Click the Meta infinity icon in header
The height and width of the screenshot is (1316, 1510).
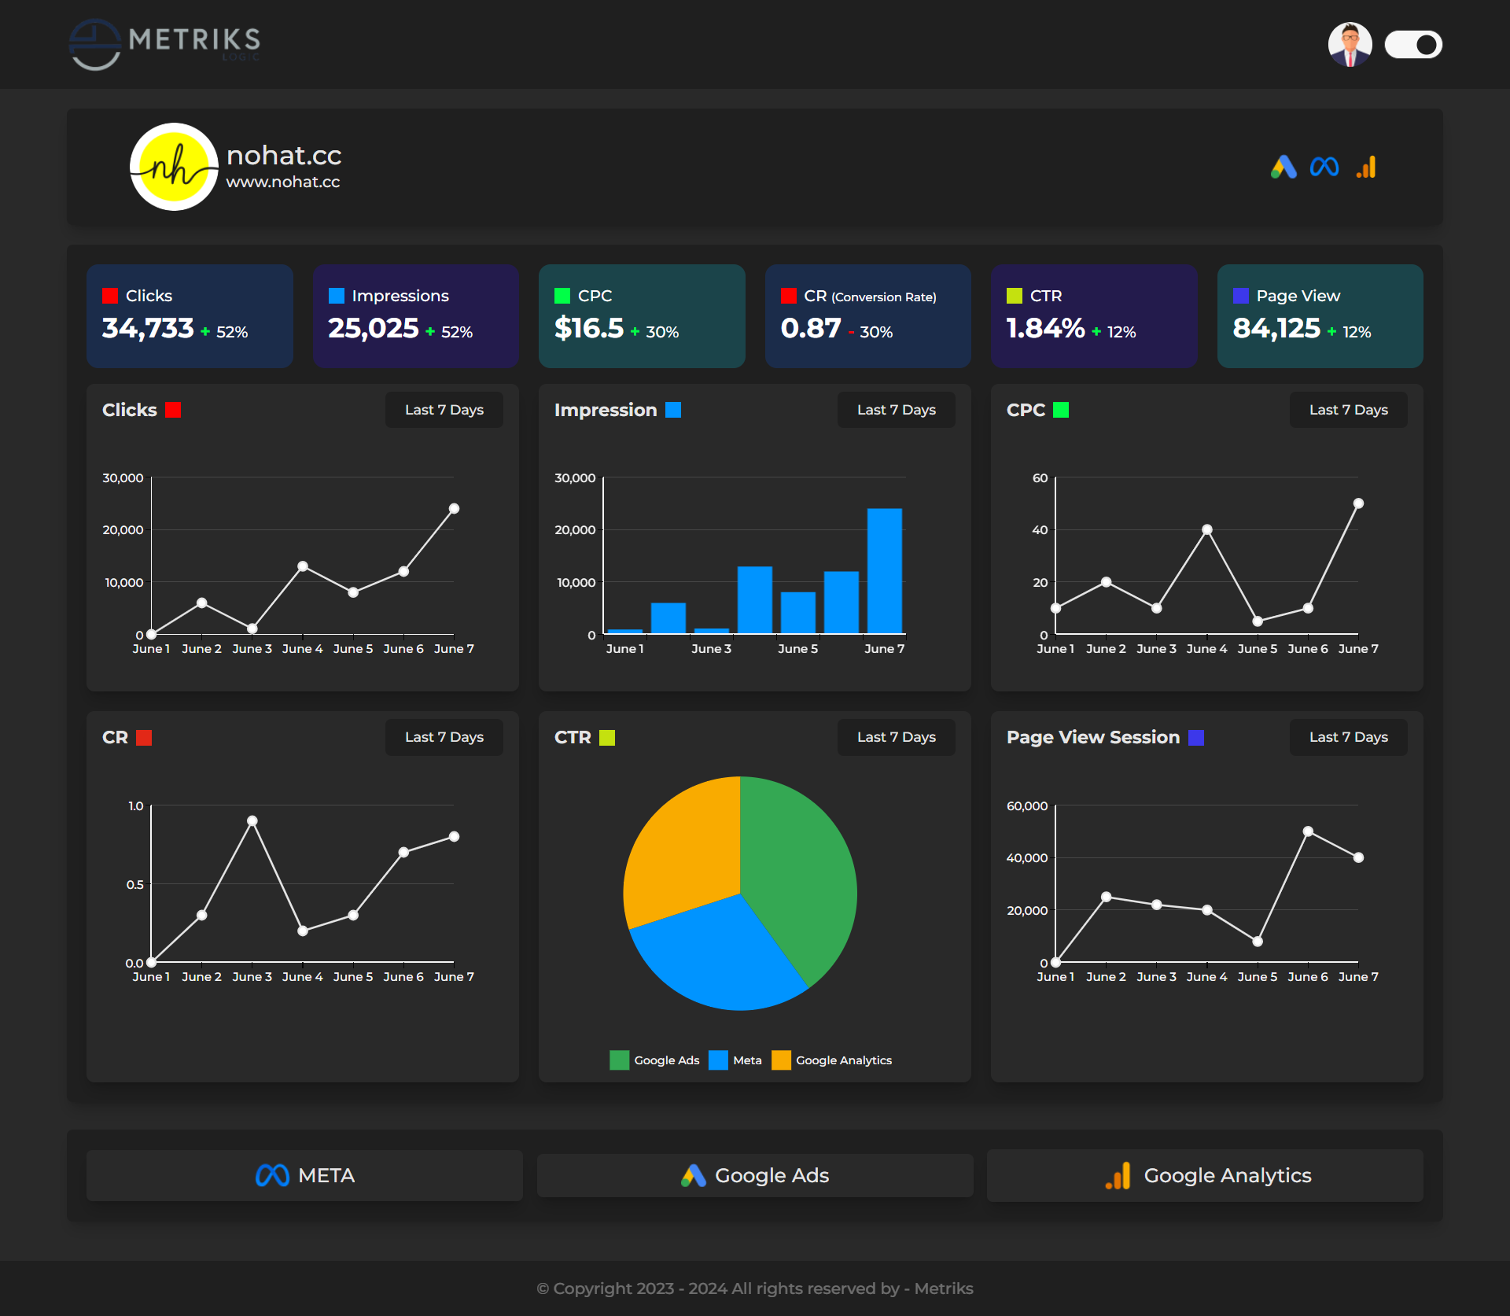pos(1324,167)
